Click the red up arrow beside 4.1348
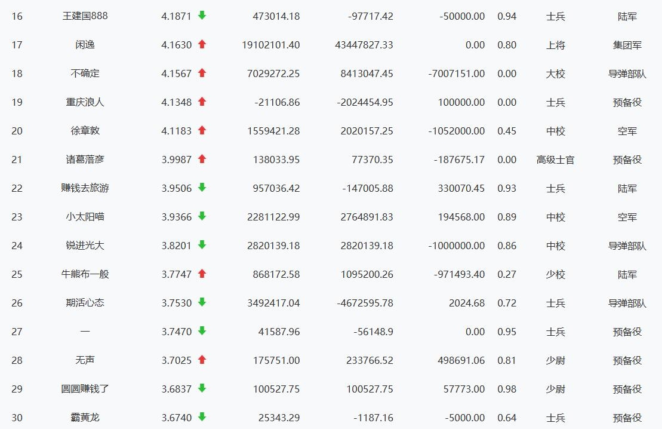Image resolution: width=662 pixels, height=429 pixels. [x=202, y=102]
